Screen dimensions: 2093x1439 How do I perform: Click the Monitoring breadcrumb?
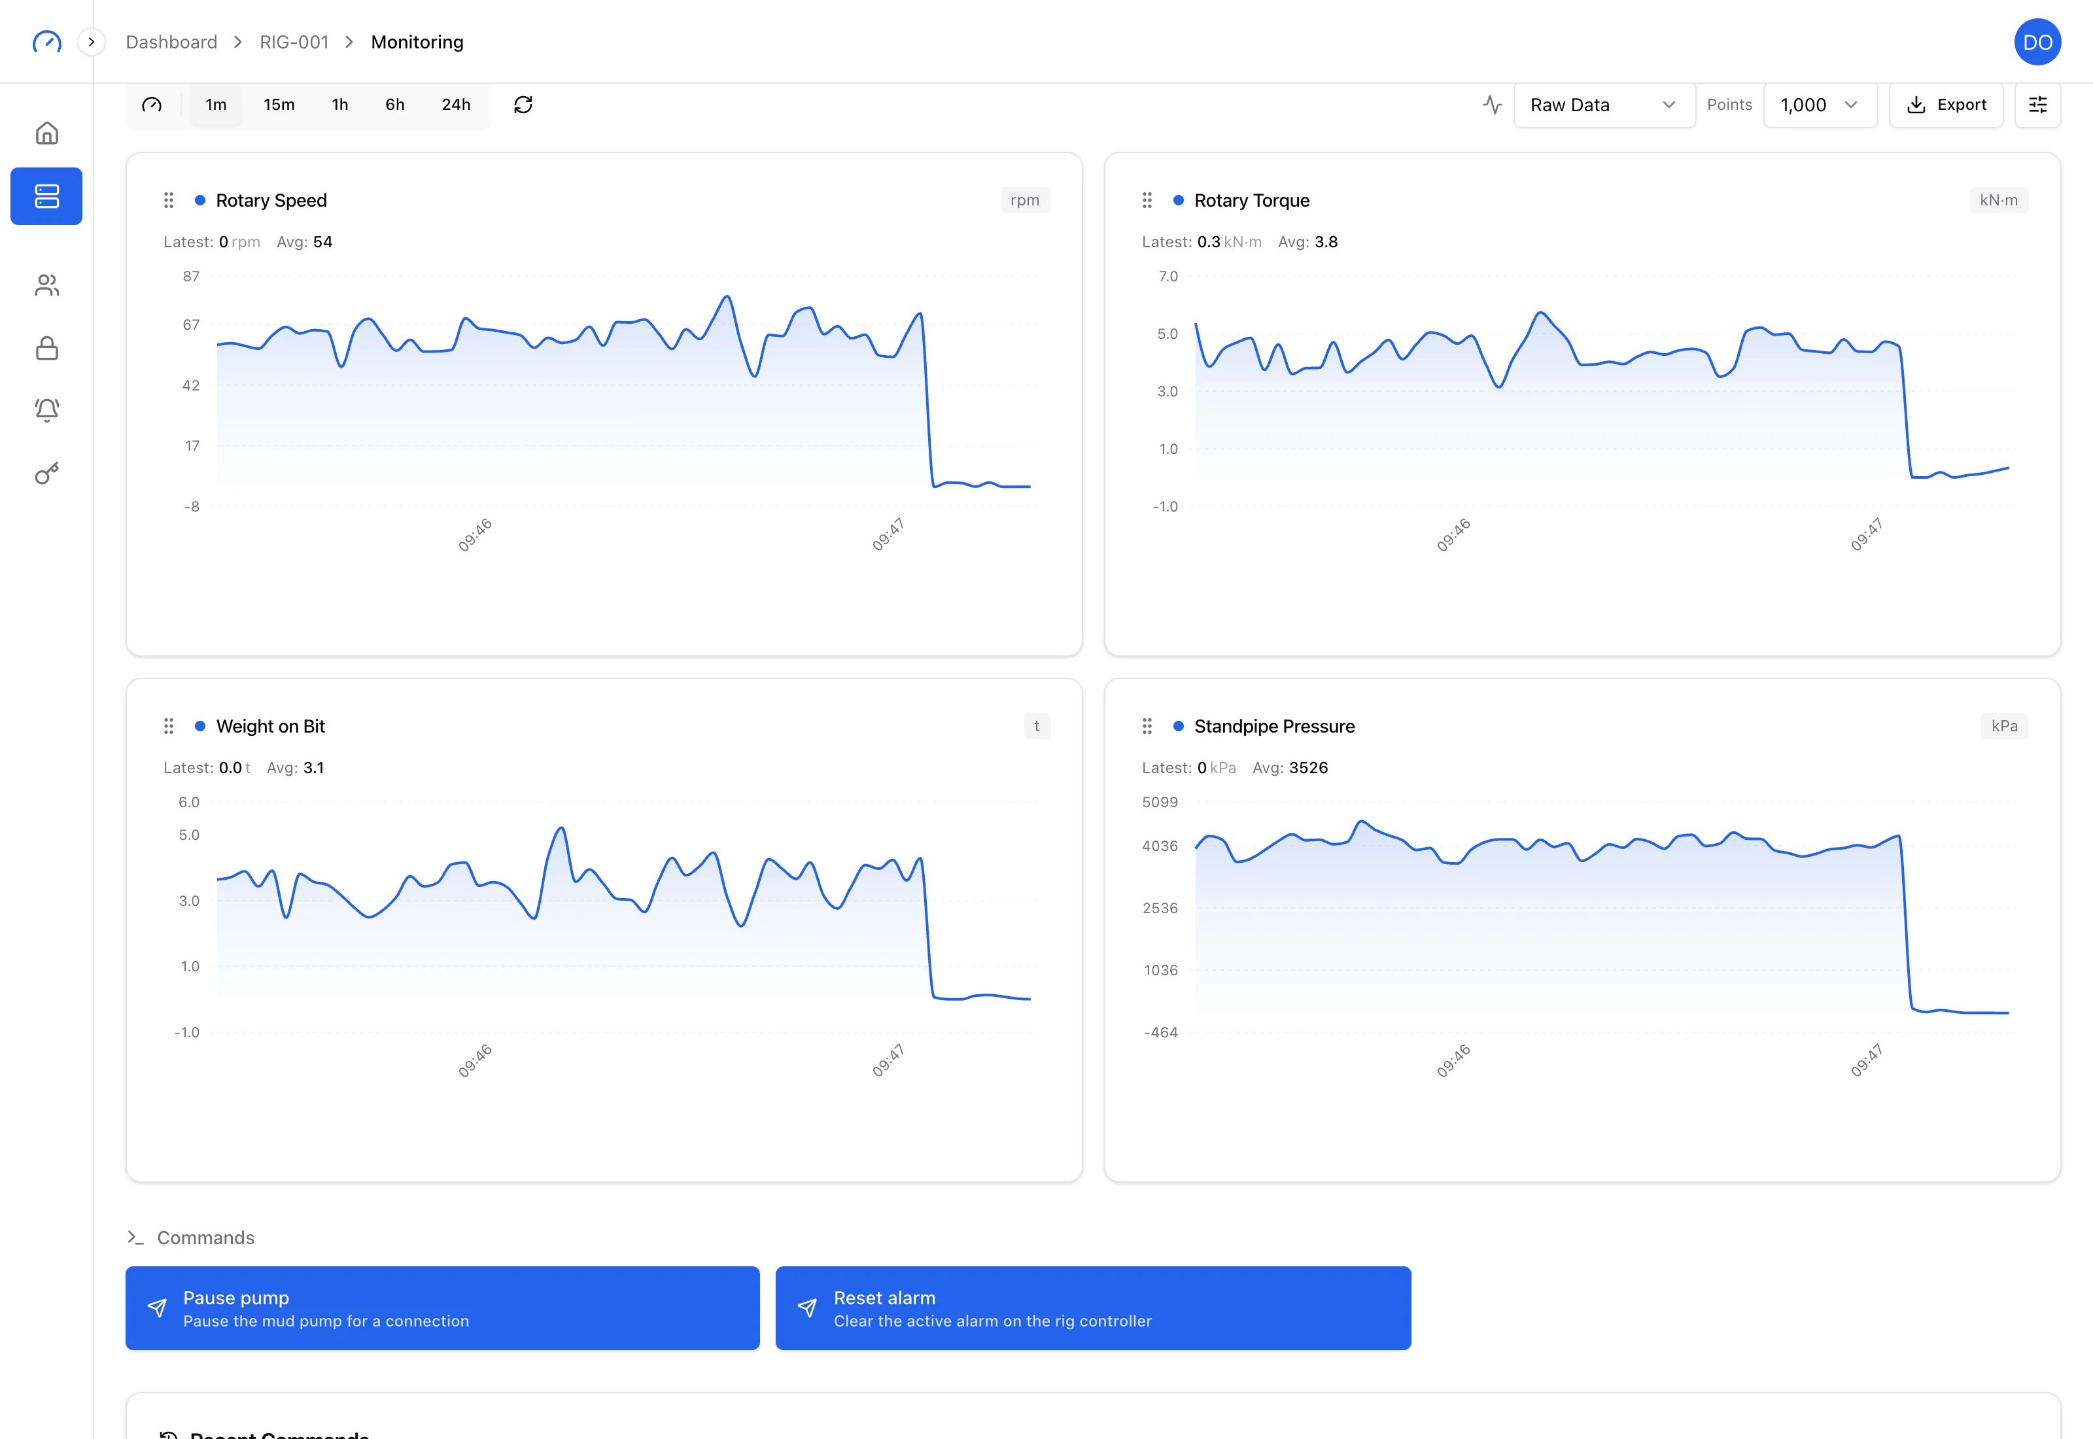tap(417, 41)
